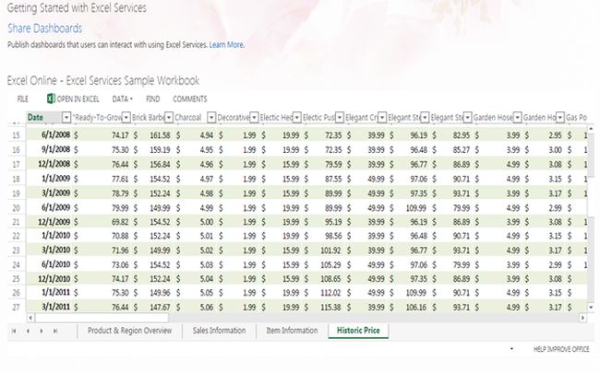
Task: Select the date cell 6/1/2008
Action: click(x=49, y=134)
